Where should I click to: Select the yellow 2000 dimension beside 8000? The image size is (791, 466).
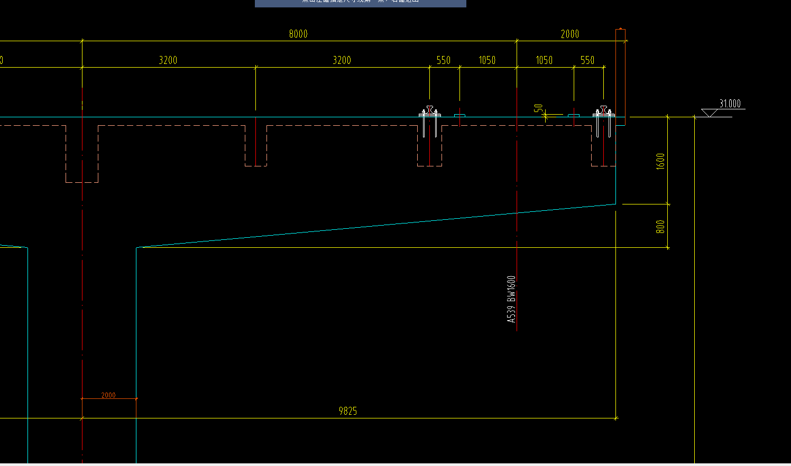tap(570, 34)
